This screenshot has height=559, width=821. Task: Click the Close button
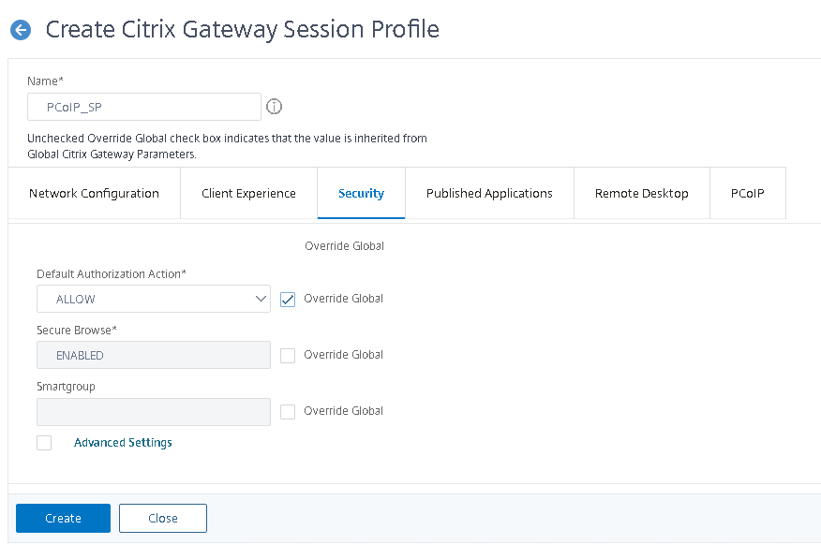(x=163, y=518)
